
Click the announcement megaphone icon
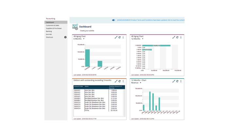point(113,20)
